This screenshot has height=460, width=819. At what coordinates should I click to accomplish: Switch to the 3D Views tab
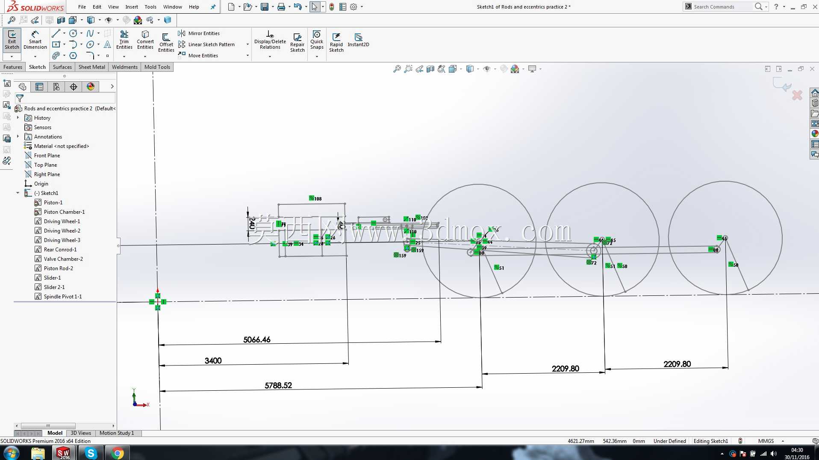(x=81, y=433)
